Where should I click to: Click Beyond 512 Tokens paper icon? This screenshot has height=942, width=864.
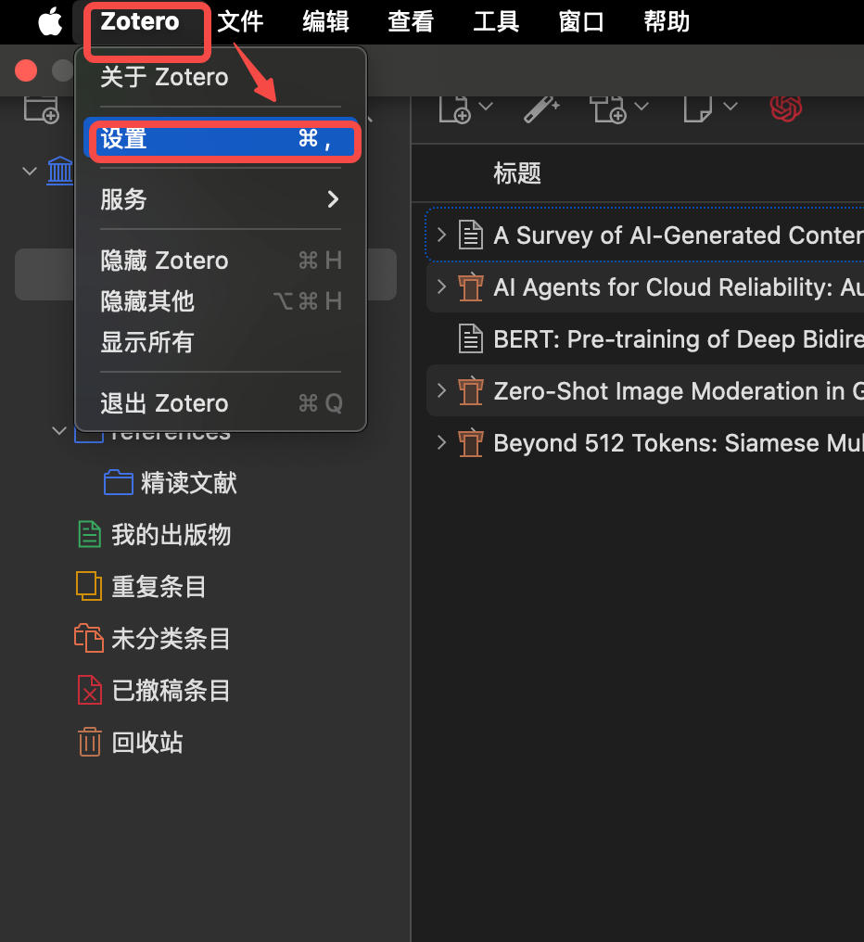(470, 443)
